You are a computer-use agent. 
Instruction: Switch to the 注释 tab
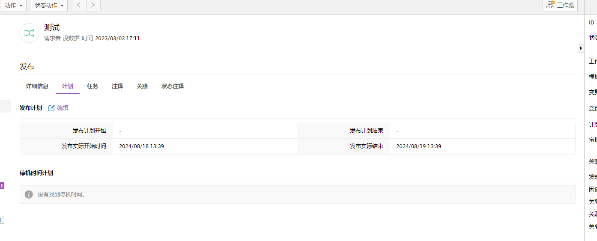pyautogui.click(x=117, y=86)
